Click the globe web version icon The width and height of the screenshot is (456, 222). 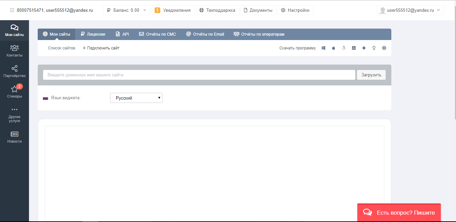click(384, 48)
